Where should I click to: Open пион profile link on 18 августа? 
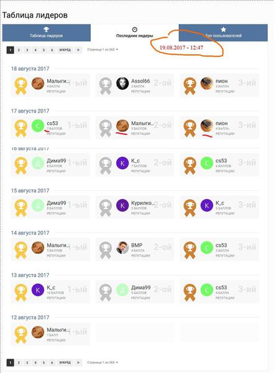pos(221,81)
